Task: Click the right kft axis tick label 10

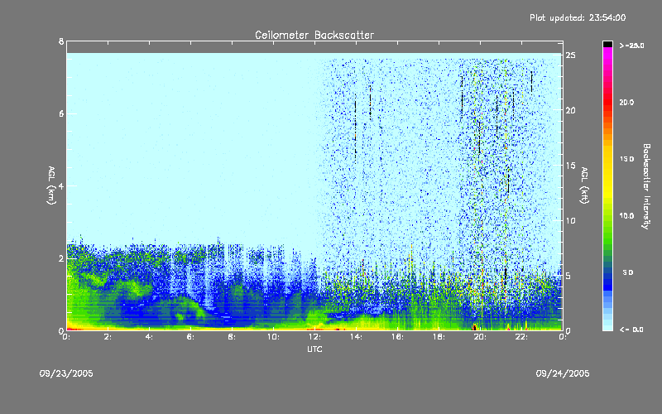Action: [571, 220]
